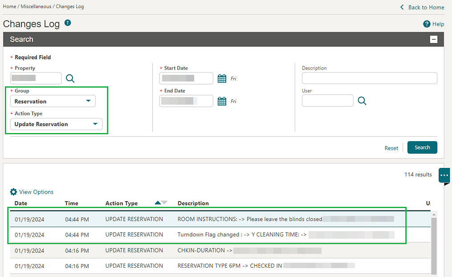Viewport: 452px width, 277px height.
Task: Click the Search button
Action: pyautogui.click(x=422, y=147)
